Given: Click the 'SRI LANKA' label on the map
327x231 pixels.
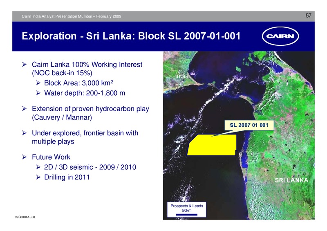Looking at the screenshot, I should (x=291, y=180).
